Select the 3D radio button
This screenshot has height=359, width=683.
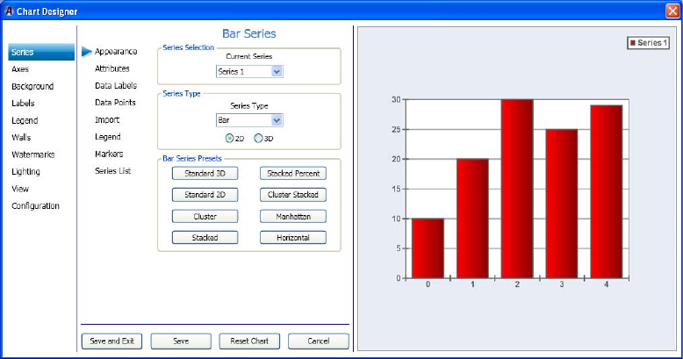coord(258,139)
